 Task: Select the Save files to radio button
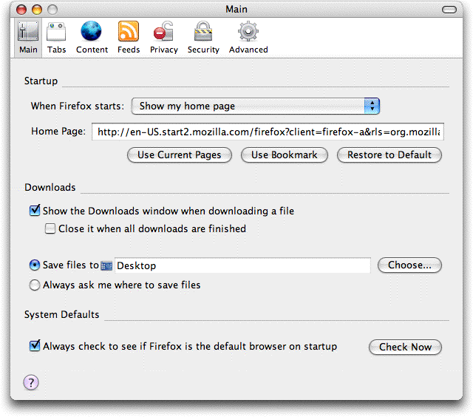pyautogui.click(x=35, y=265)
